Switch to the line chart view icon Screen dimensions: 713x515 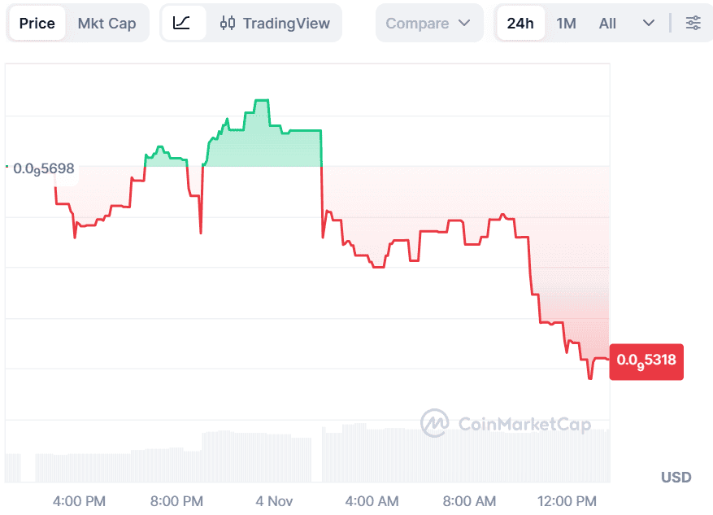[x=182, y=23]
